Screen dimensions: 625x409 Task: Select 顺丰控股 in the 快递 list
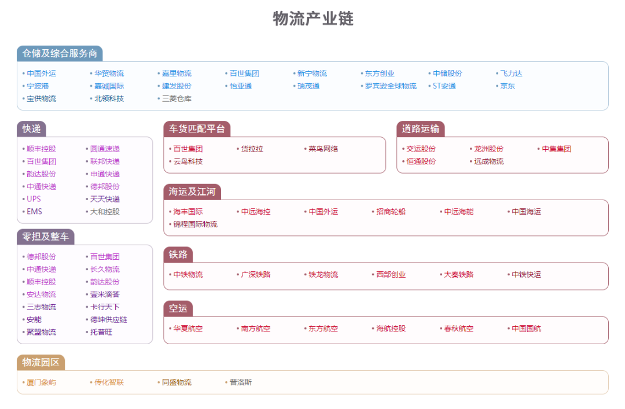click(x=41, y=148)
